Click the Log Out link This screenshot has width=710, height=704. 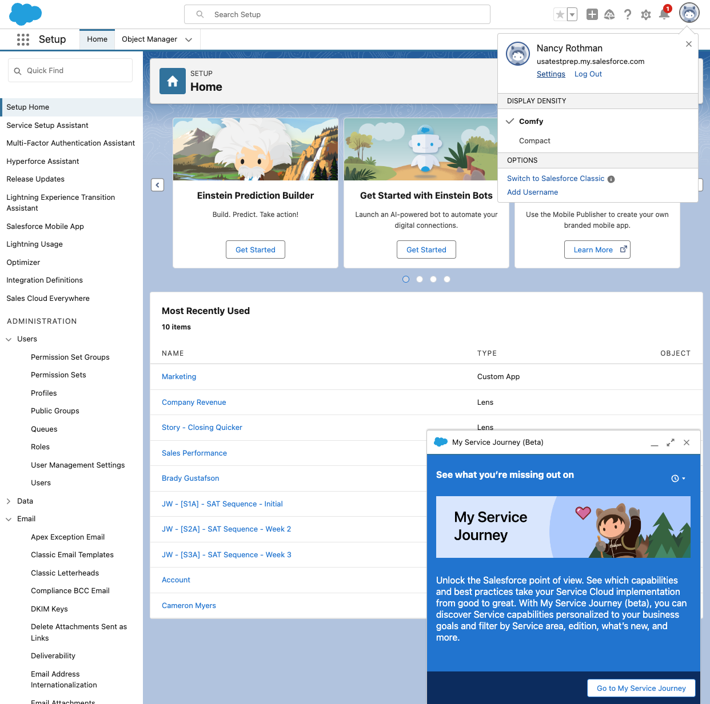pos(588,74)
